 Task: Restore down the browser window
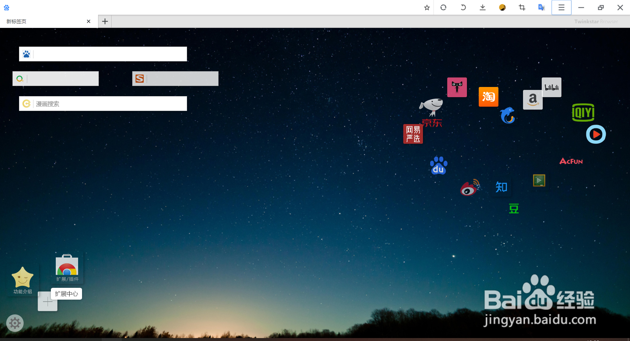[x=601, y=7]
